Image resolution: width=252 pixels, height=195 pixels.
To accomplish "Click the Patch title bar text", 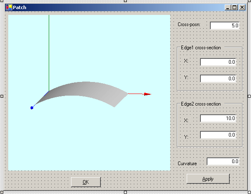I will tap(19, 7).
